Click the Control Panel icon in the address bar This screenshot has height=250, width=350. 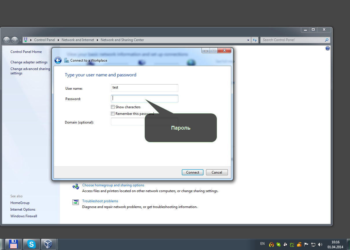pos(25,40)
